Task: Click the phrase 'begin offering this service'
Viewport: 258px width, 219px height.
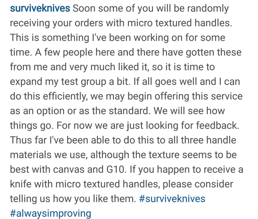Action: pyautogui.click(x=185, y=96)
